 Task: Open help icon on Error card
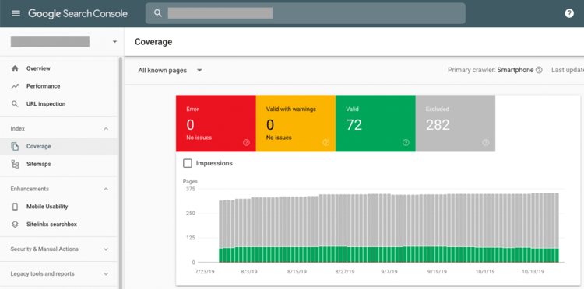tap(246, 143)
